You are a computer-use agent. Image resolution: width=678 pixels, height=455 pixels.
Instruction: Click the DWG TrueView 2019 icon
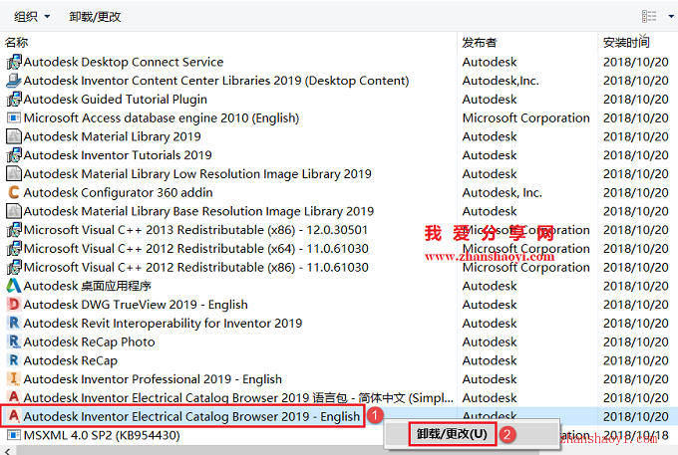(x=14, y=305)
